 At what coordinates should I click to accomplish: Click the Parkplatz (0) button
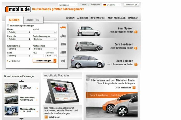coord(131,5)
